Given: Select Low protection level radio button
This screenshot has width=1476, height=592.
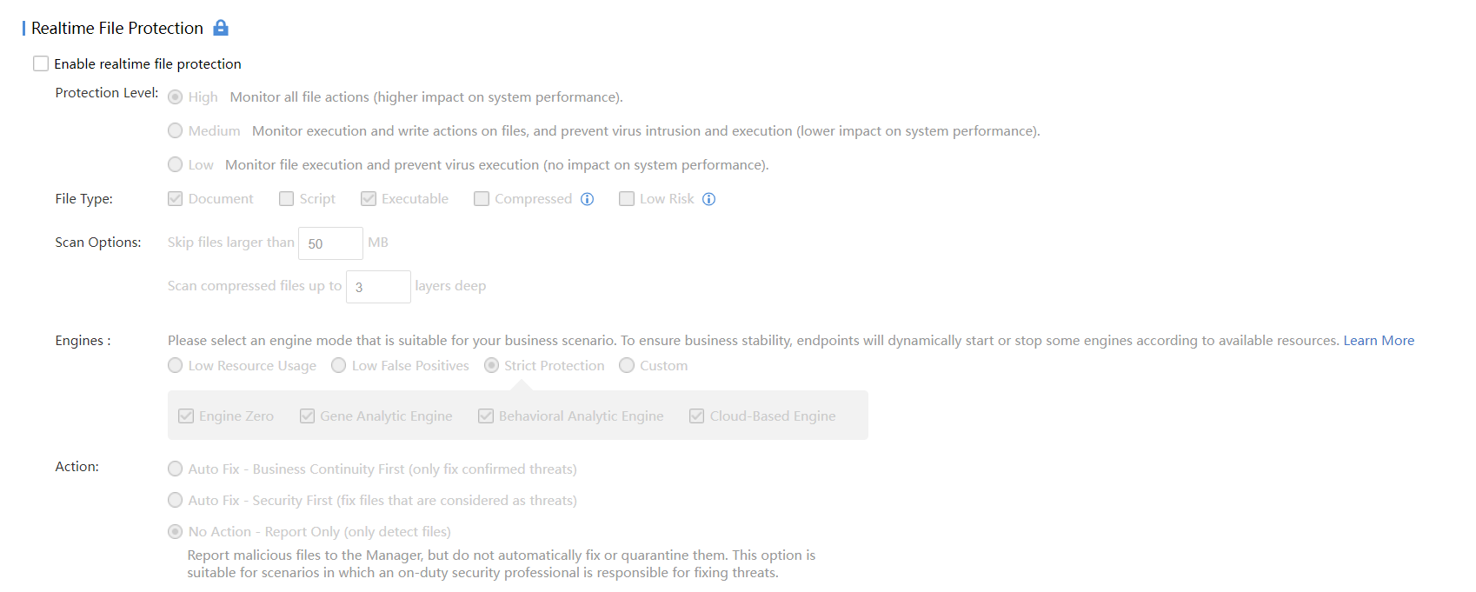Looking at the screenshot, I should (176, 165).
